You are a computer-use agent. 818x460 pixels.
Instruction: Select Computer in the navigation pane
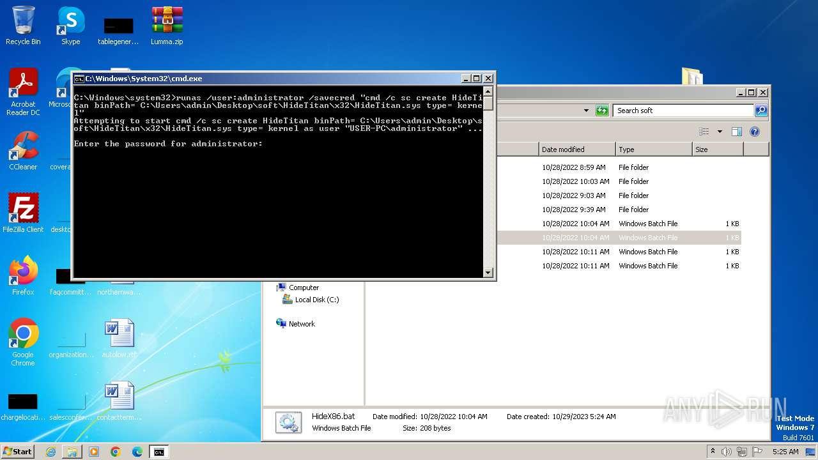[x=298, y=287]
